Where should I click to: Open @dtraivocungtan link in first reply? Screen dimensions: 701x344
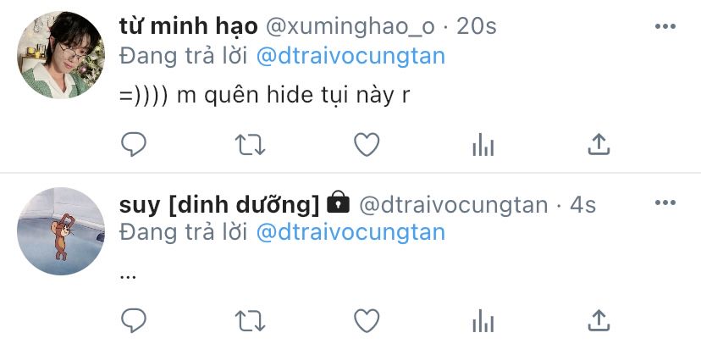[351, 57]
